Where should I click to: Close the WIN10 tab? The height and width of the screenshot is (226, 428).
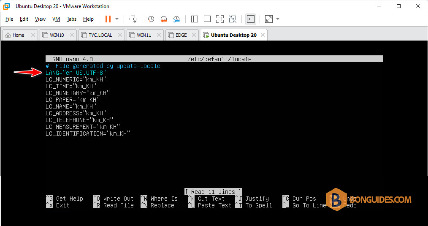pyautogui.click(x=72, y=35)
